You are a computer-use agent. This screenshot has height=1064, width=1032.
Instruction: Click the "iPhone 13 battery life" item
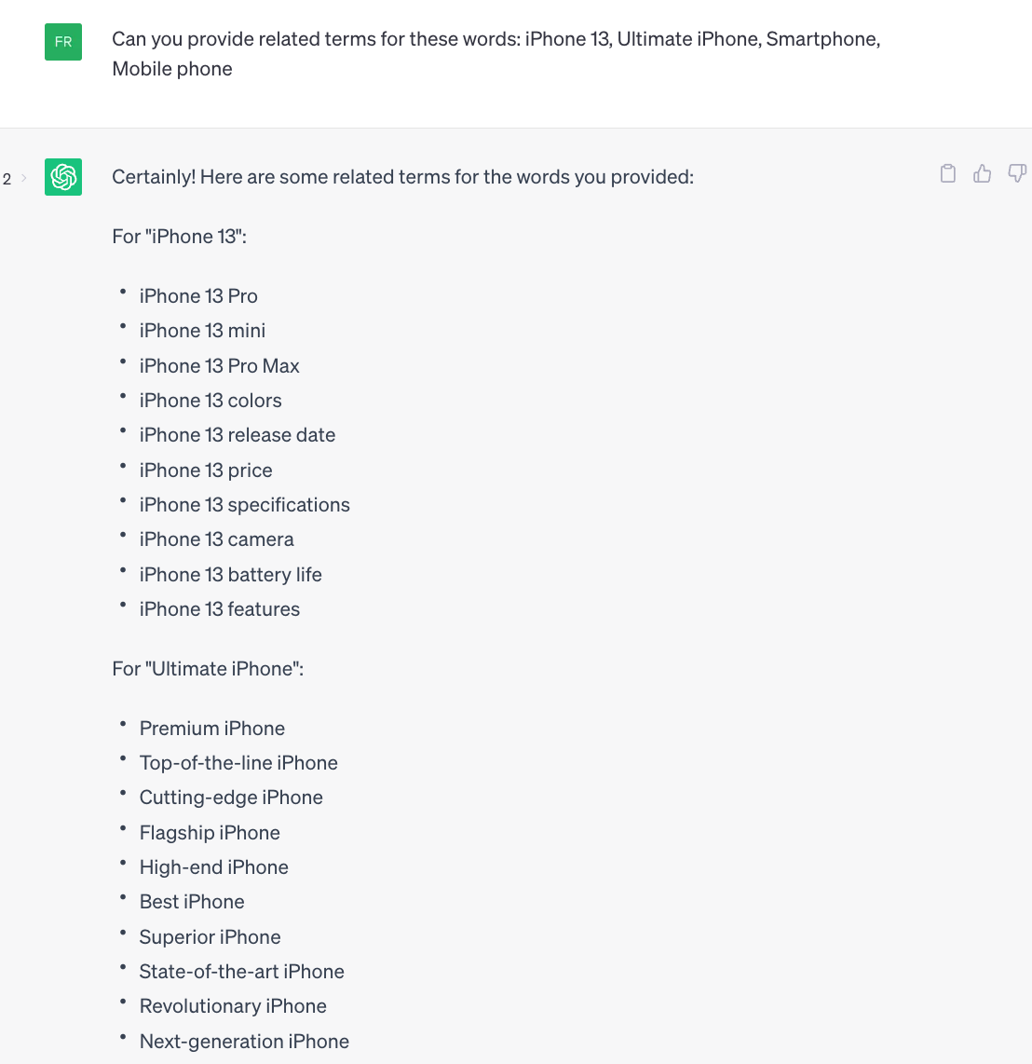[230, 575]
